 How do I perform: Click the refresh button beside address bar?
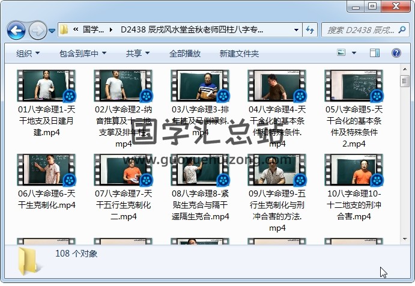310,29
